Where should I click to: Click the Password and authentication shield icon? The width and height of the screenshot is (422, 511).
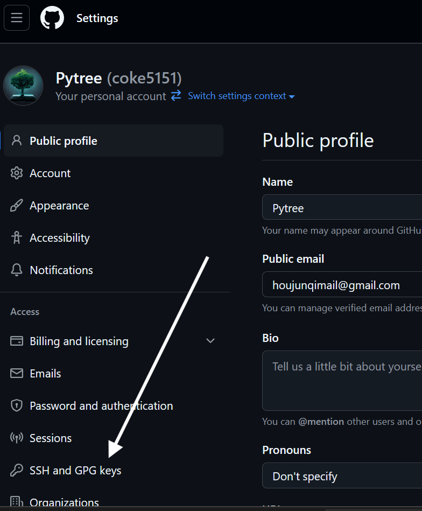pyautogui.click(x=17, y=406)
